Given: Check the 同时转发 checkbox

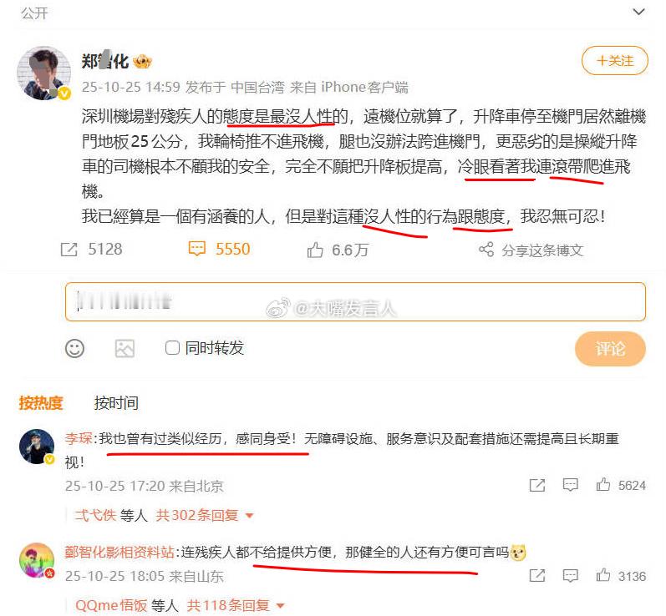Looking at the screenshot, I should [x=172, y=348].
